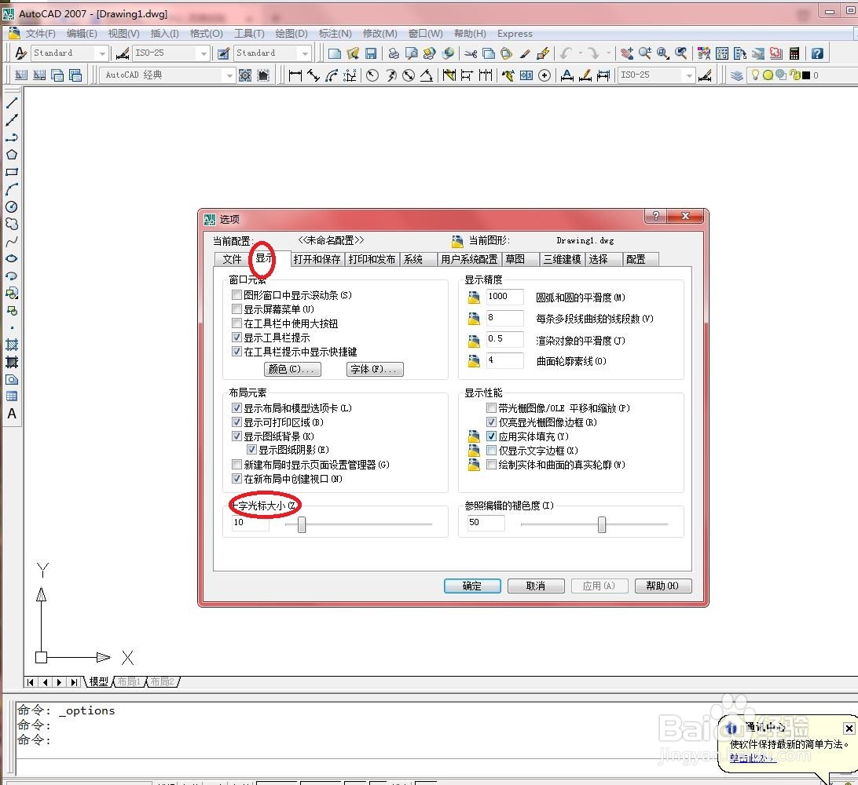This screenshot has width=858, height=785.
Task: Select the Arc draw tool
Action: (12, 189)
